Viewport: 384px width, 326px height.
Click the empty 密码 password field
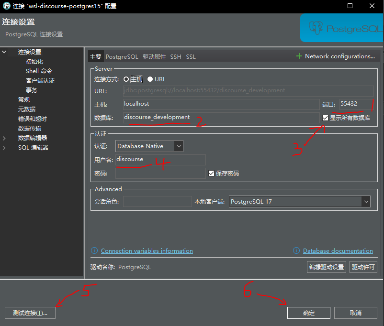click(161, 173)
